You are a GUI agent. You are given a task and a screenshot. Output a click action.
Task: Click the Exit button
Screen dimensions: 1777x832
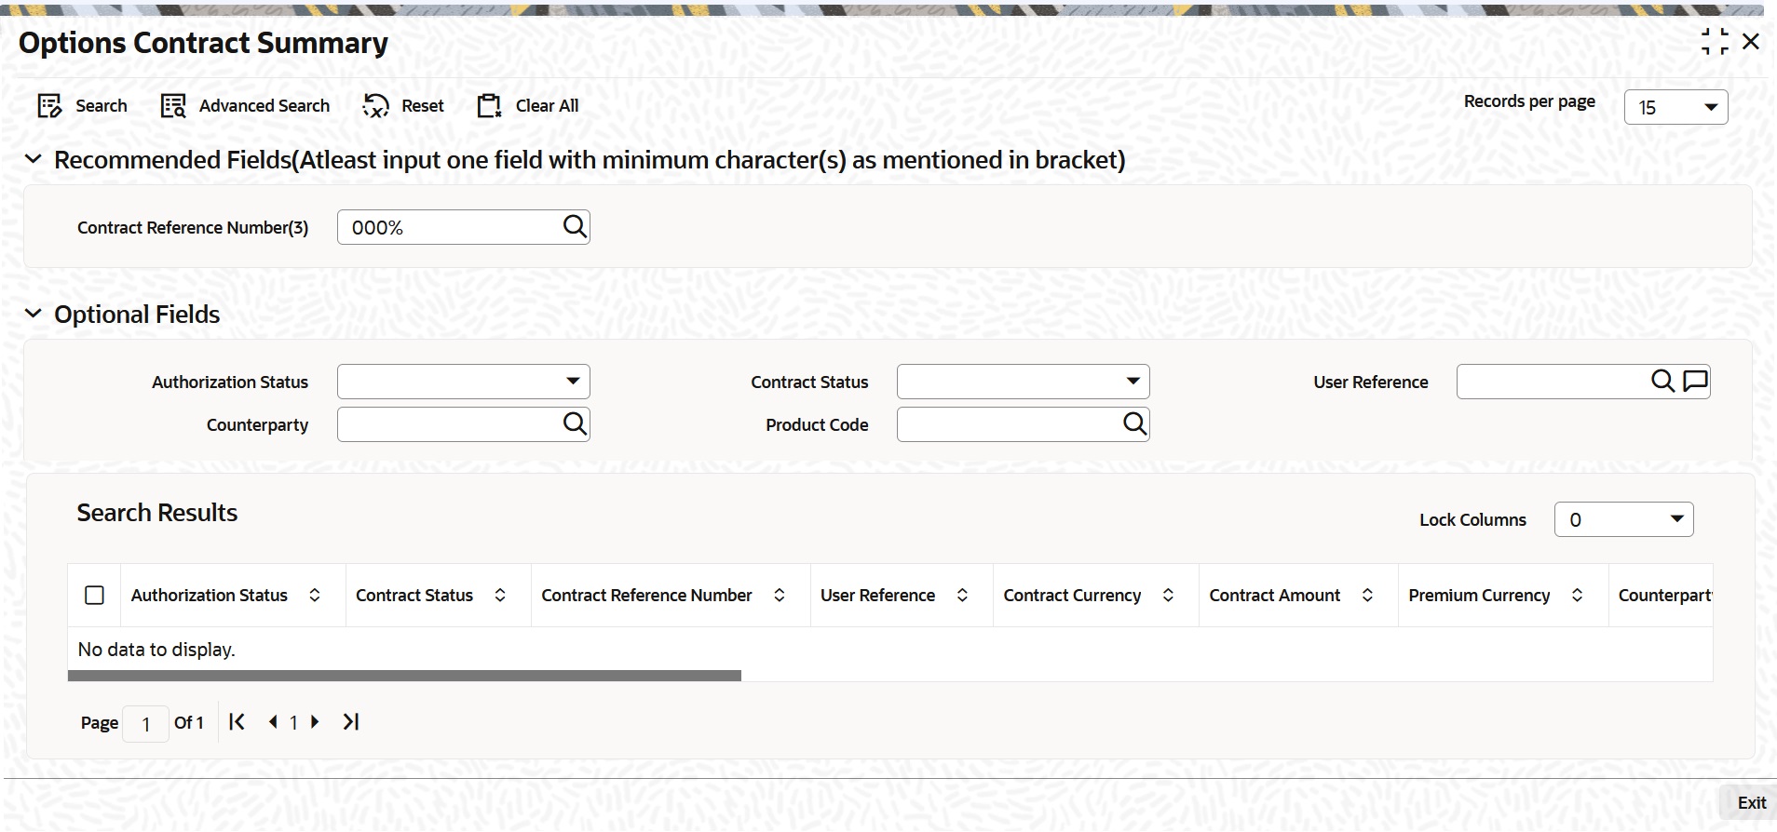[x=1751, y=802]
